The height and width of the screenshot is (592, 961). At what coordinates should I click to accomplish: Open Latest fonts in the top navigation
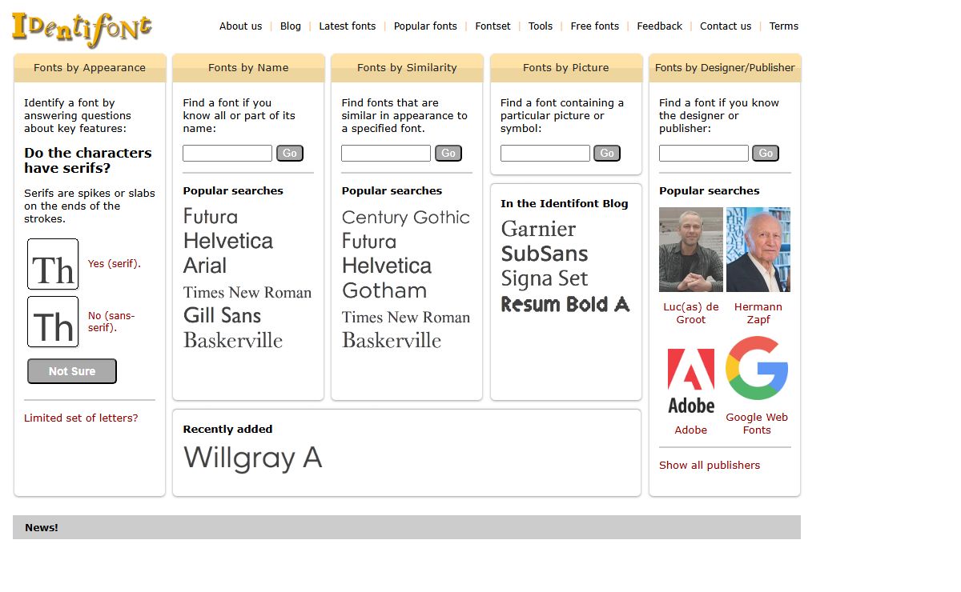(348, 26)
